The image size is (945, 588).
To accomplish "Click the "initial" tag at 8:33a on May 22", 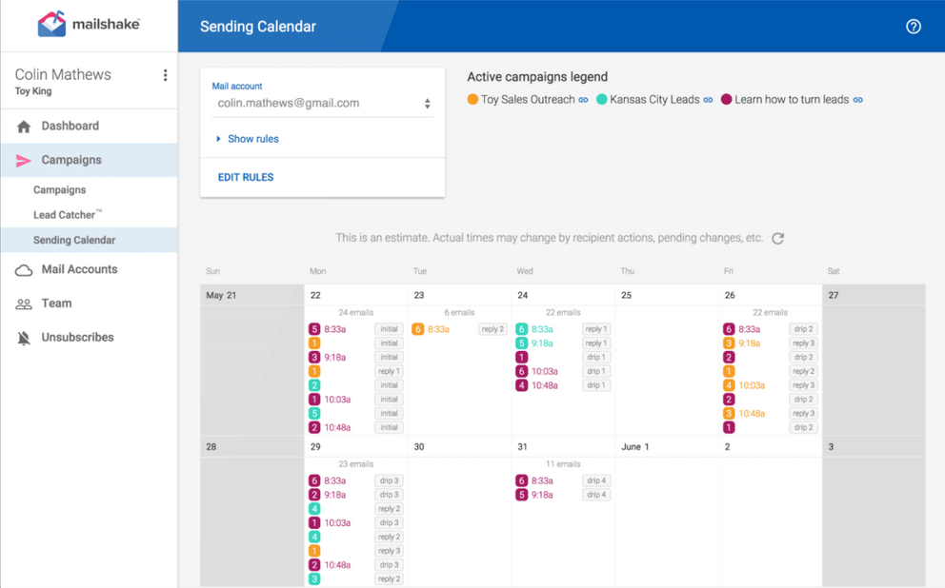I will coord(389,329).
